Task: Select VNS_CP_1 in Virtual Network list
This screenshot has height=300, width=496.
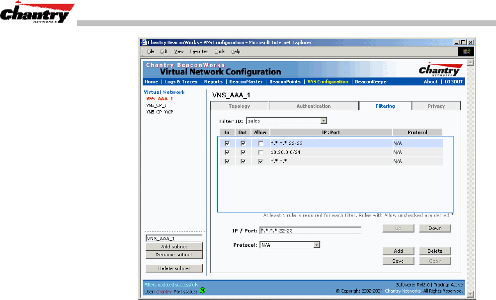Action: pyautogui.click(x=156, y=105)
